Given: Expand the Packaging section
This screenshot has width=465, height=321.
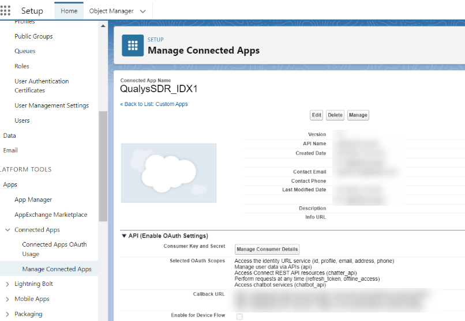Looking at the screenshot, I should pos(7,314).
